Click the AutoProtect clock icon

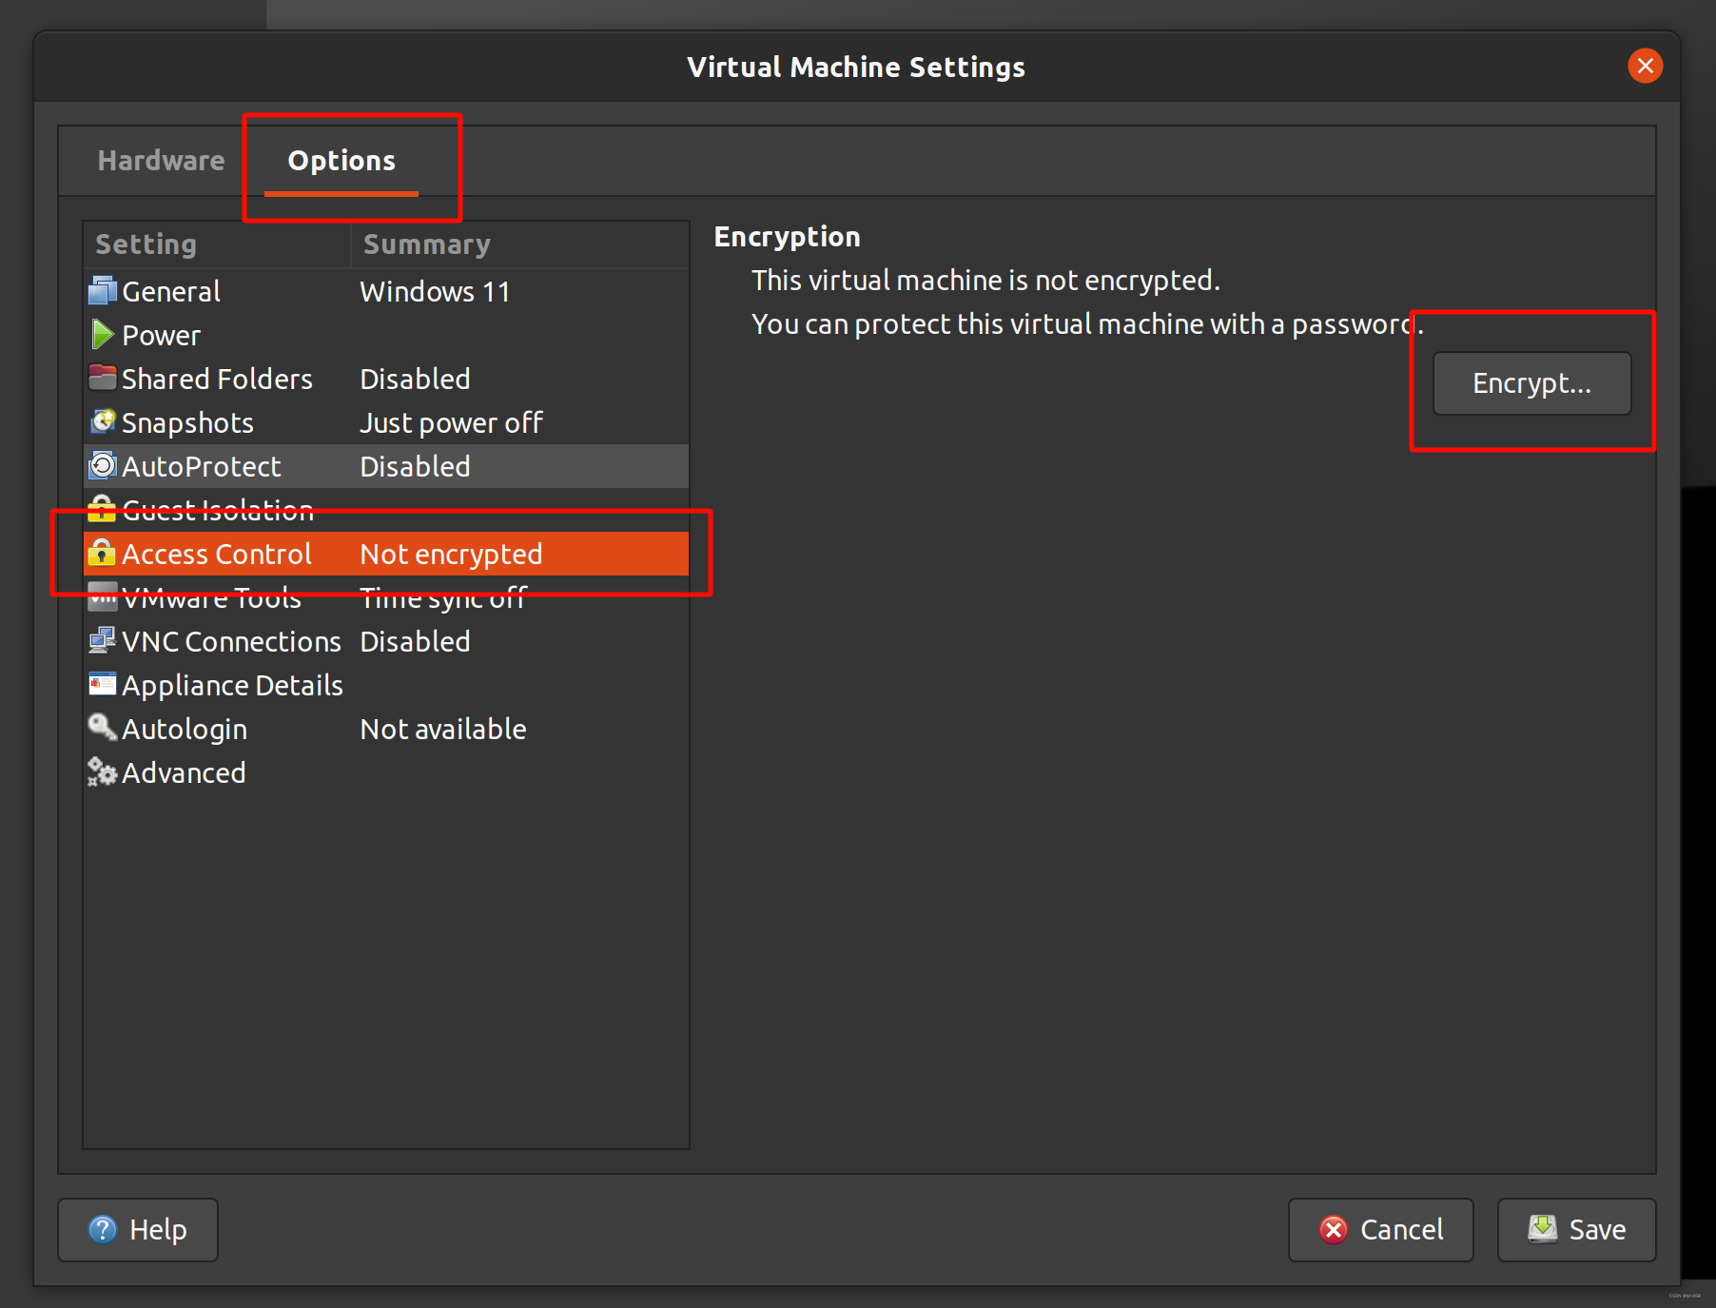coord(103,465)
